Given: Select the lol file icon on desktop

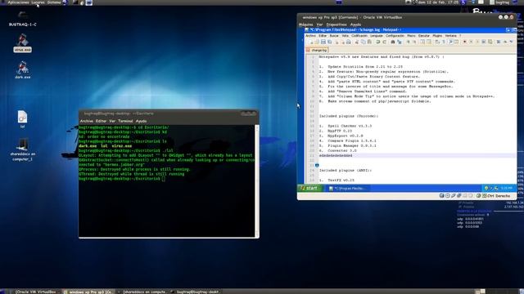Looking at the screenshot, I should click(22, 119).
